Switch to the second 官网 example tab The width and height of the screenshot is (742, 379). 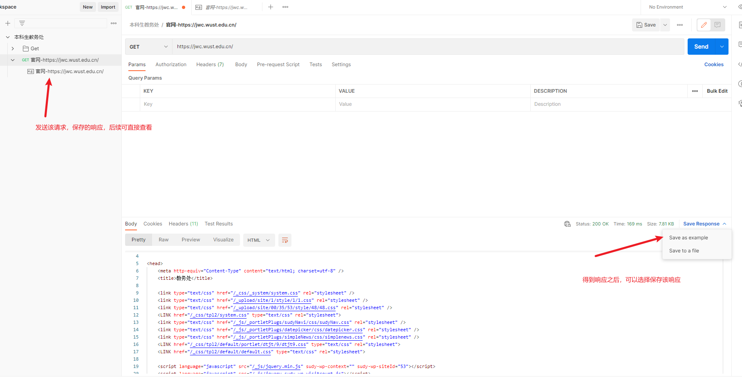click(227, 7)
